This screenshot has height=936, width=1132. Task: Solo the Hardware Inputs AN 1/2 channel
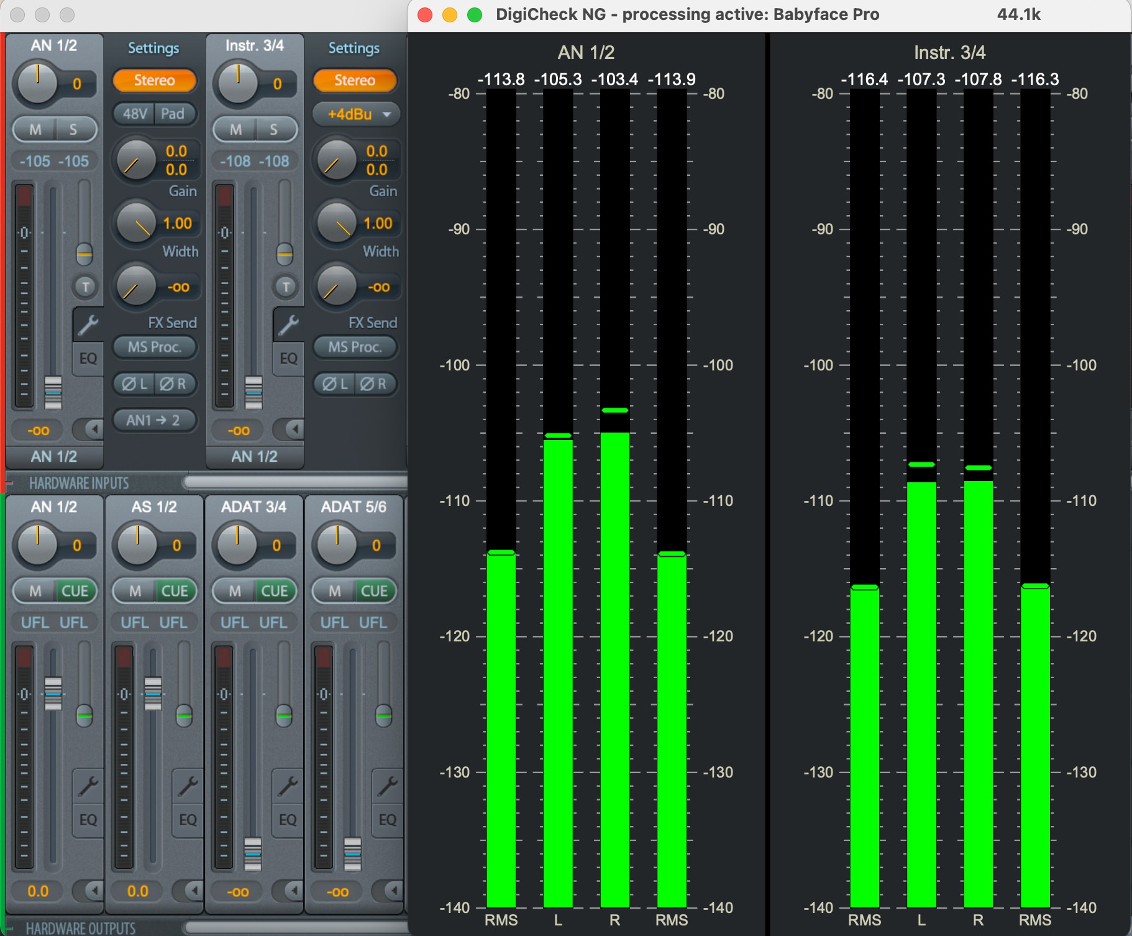(75, 129)
